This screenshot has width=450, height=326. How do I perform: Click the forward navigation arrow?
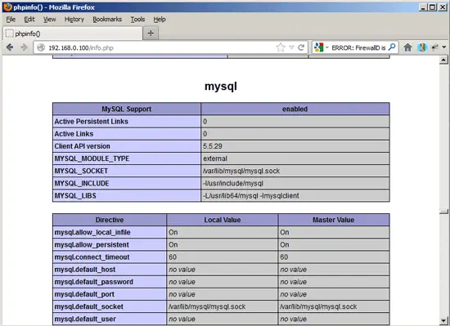coord(24,47)
